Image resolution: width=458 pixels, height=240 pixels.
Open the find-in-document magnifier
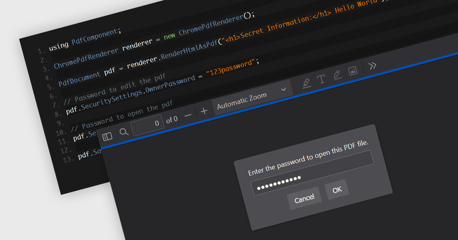tap(124, 132)
